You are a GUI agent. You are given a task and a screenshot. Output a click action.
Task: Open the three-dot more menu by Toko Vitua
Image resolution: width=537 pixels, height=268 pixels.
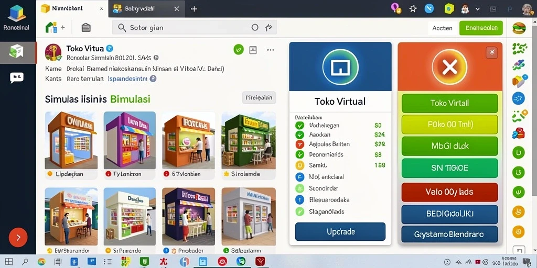(x=271, y=50)
